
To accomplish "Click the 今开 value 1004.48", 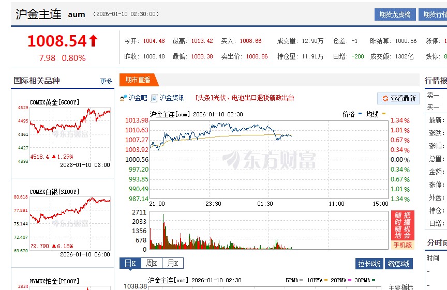I will coord(154,41).
